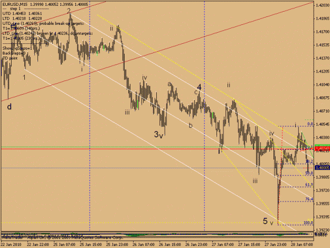330x248 pixels.
Task: Click the Fibonacci '38.2' level label
Action: [x=309, y=162]
